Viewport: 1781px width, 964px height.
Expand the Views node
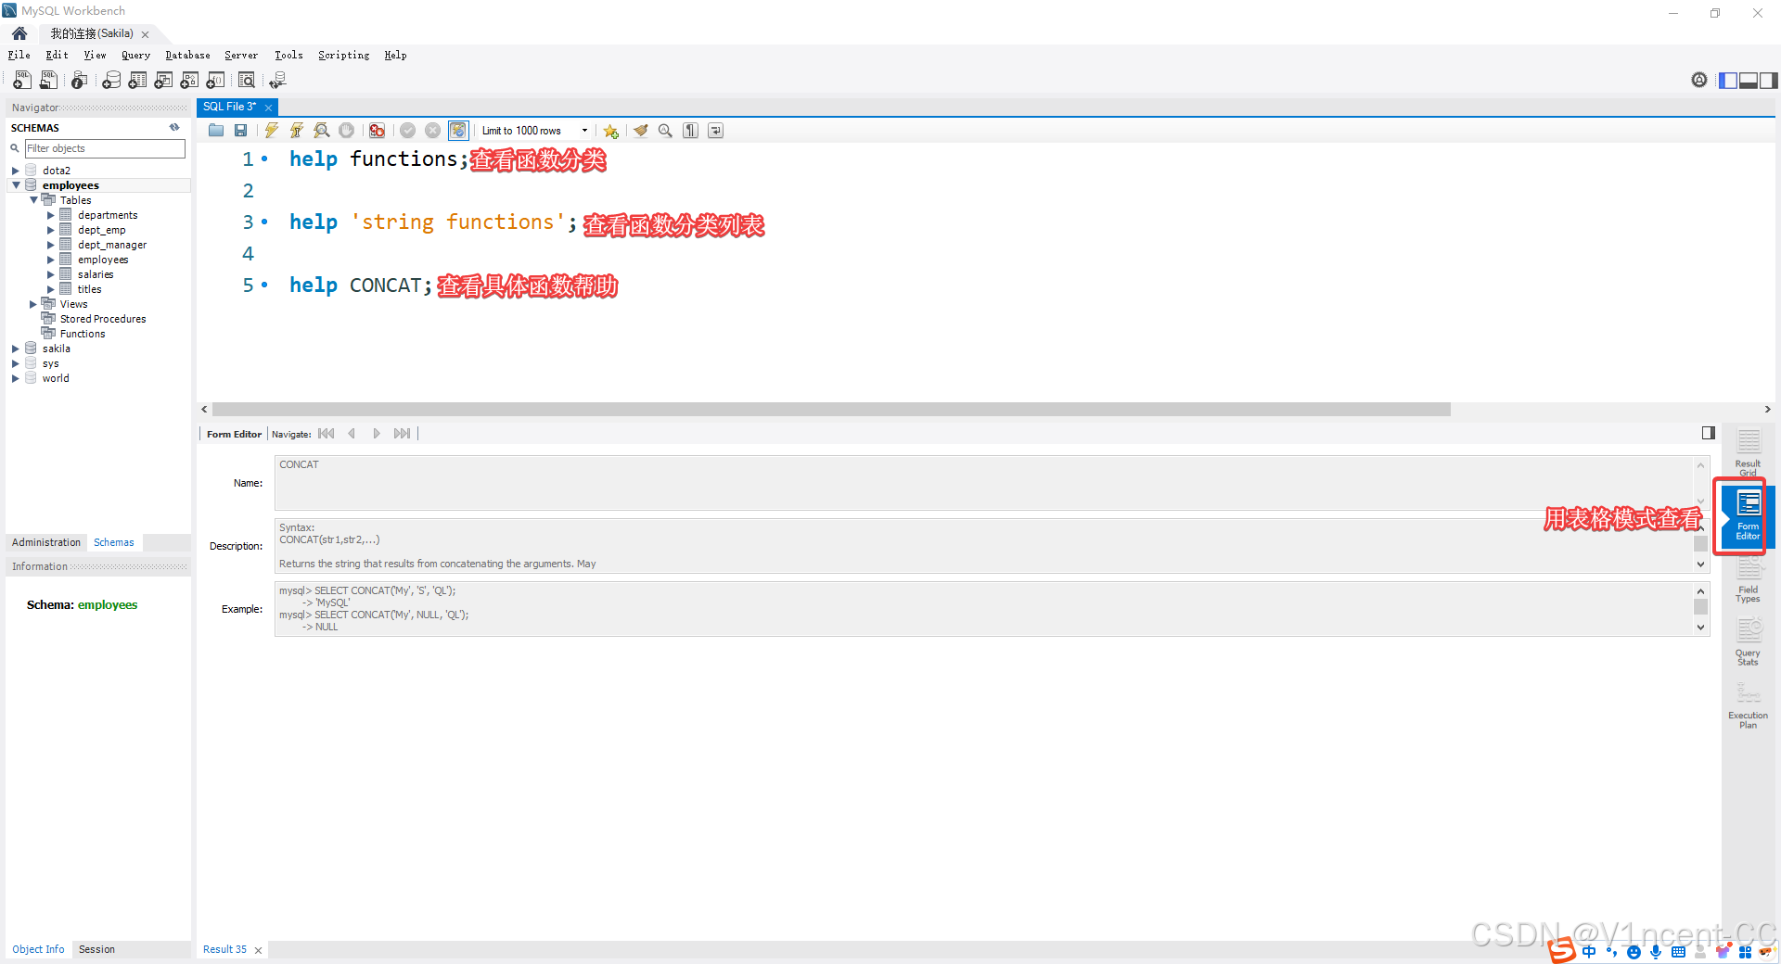click(x=33, y=304)
